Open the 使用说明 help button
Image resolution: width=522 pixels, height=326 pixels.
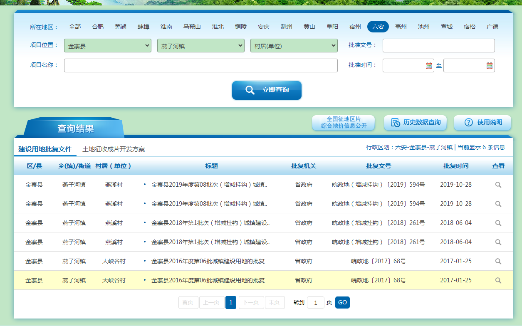click(x=482, y=123)
